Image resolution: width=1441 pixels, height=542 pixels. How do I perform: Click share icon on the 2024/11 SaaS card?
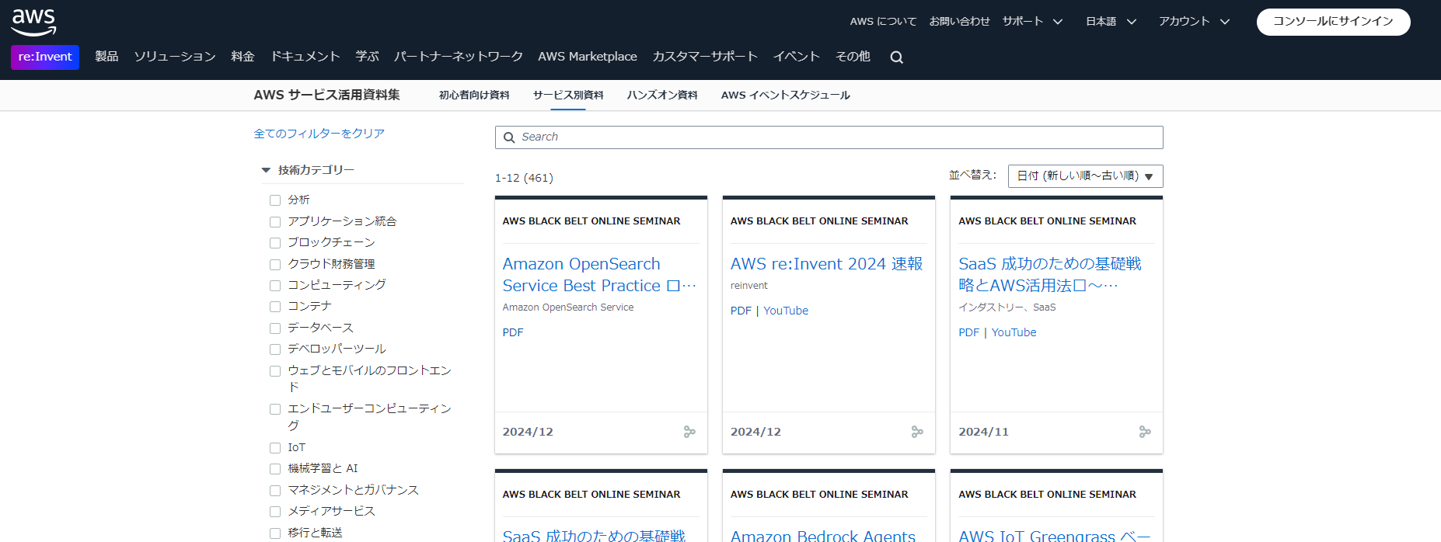pos(1145,432)
